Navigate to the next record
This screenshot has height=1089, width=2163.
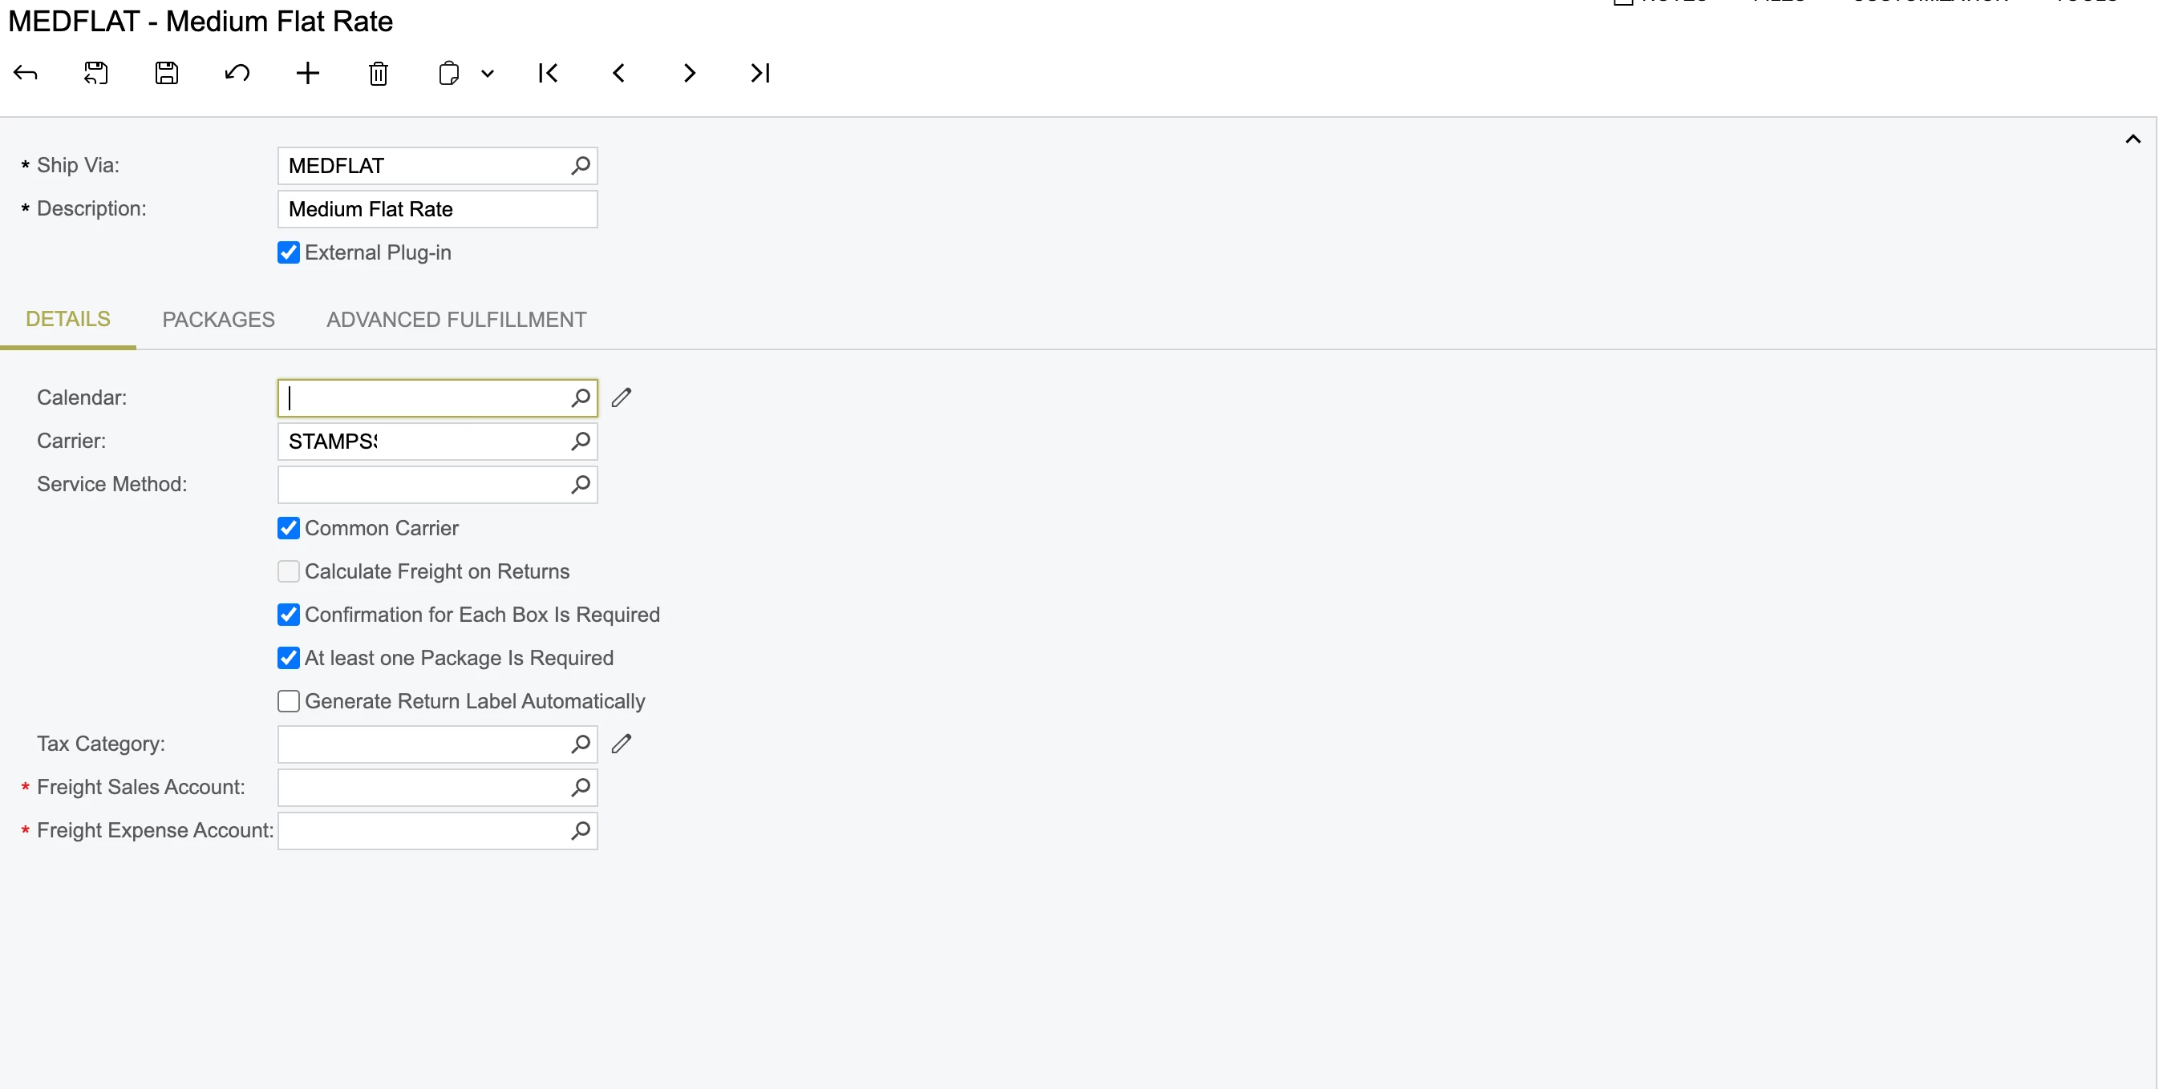coord(689,73)
